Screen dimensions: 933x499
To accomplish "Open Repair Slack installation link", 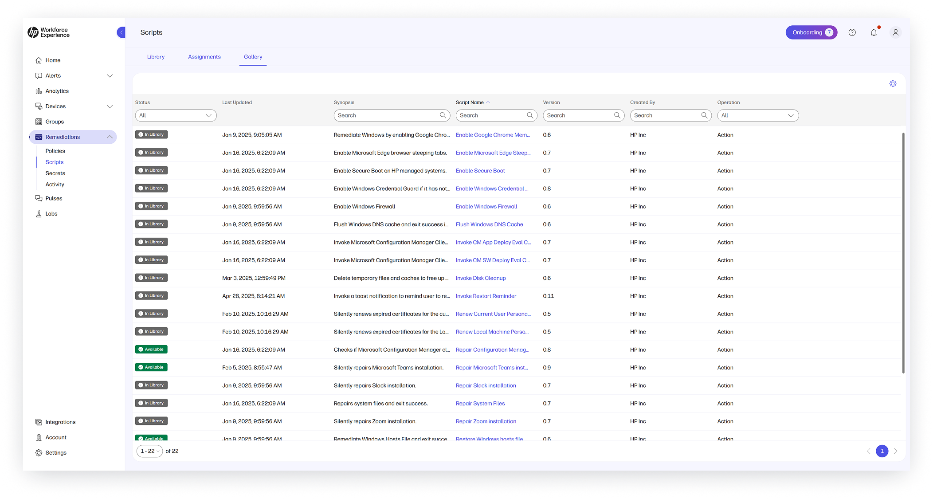I will pos(486,385).
